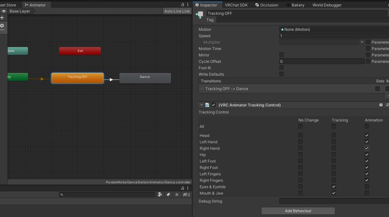Click the Speed value field
389x217 pixels.
[334, 36]
